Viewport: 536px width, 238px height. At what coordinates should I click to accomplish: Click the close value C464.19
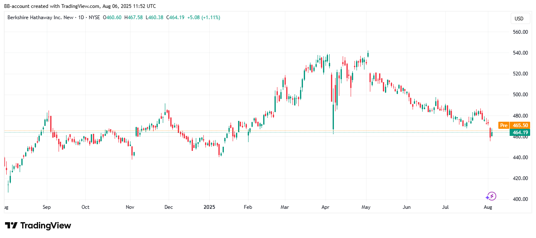click(175, 18)
